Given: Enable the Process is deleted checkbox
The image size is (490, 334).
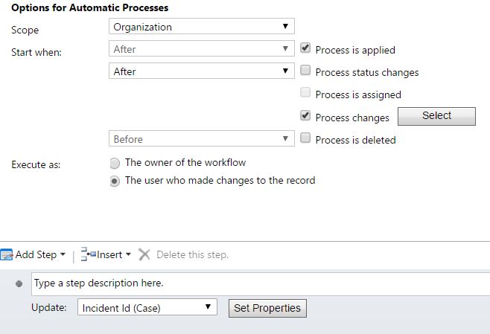Looking at the screenshot, I should tap(305, 138).
